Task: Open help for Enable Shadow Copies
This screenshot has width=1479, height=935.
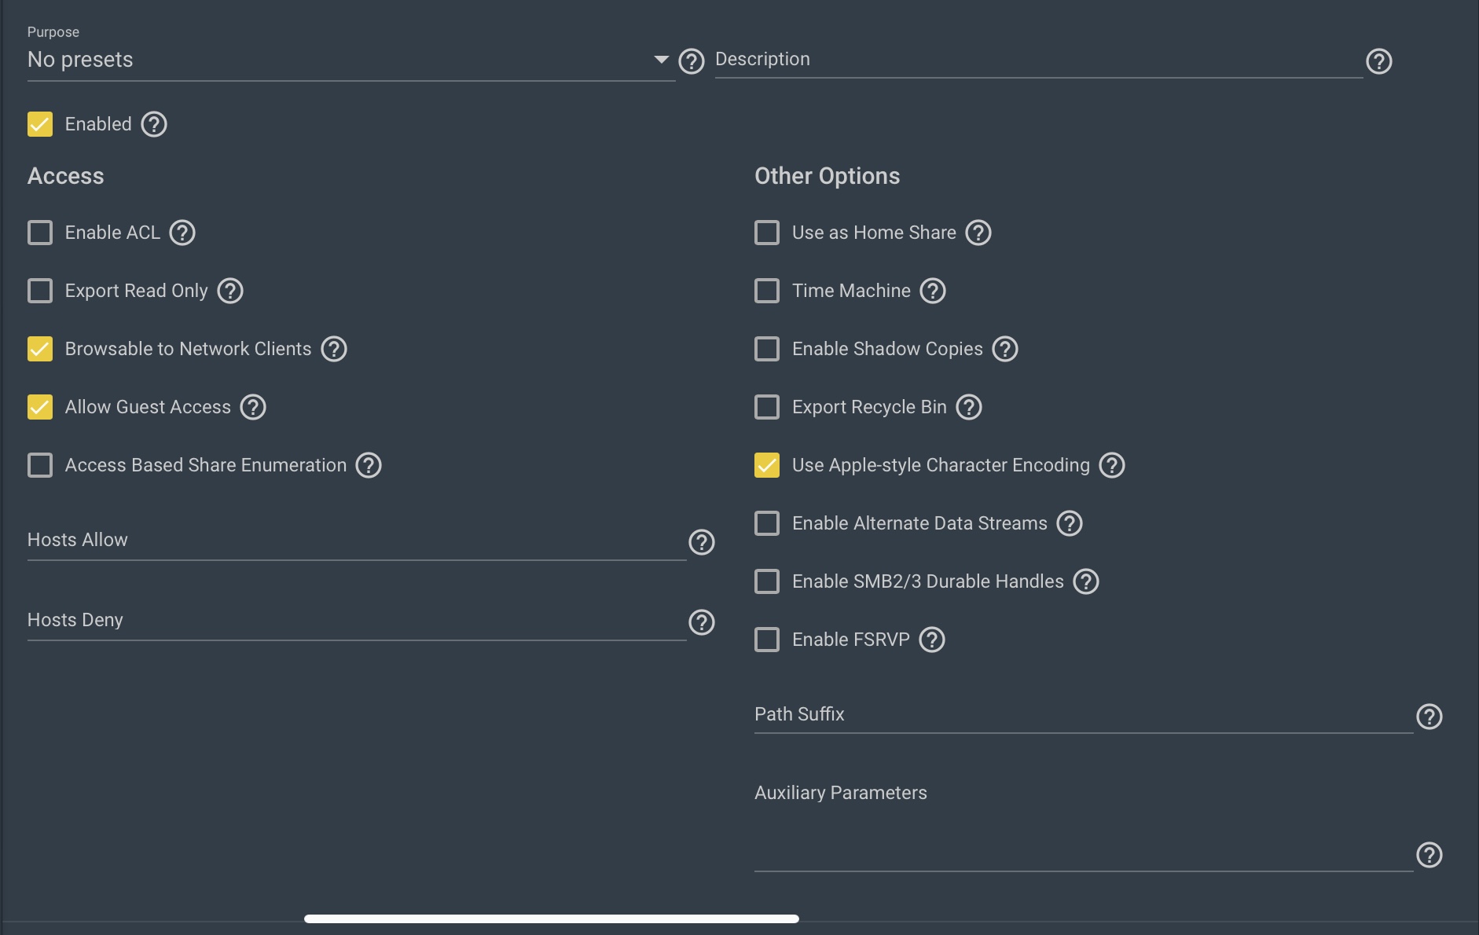Action: tap(1005, 349)
